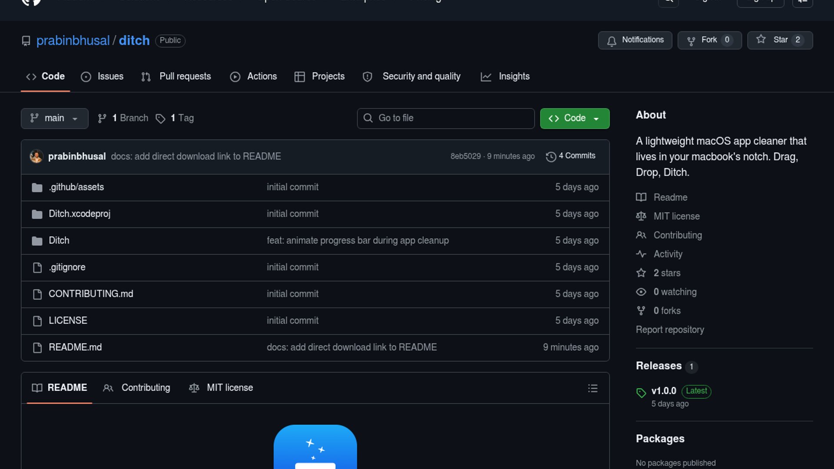Screen dimensions: 834x469
Task: Click the Ditch app logo image
Action: click(x=315, y=447)
